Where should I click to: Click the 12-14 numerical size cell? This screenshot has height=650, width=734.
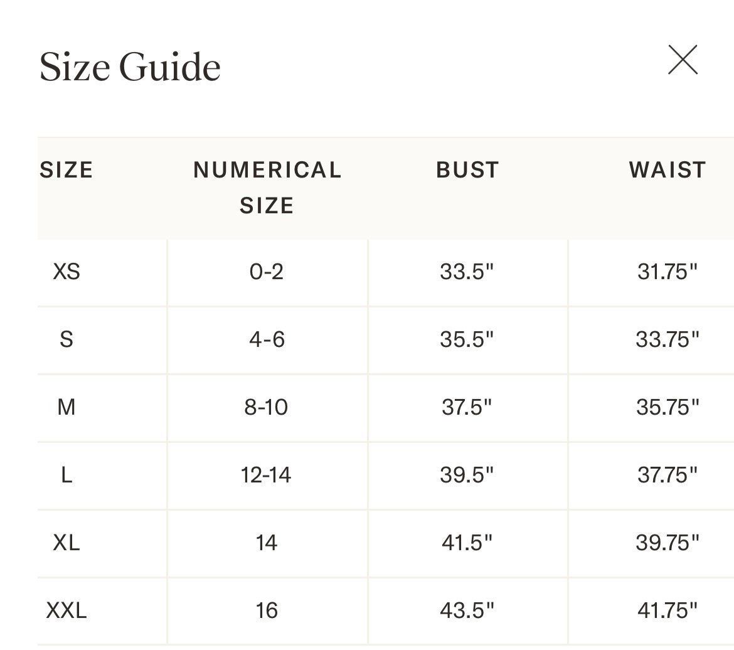[x=266, y=475]
